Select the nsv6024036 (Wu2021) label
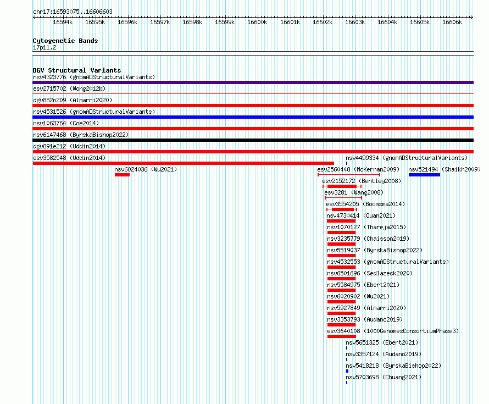This screenshot has height=404, width=489. [x=146, y=169]
